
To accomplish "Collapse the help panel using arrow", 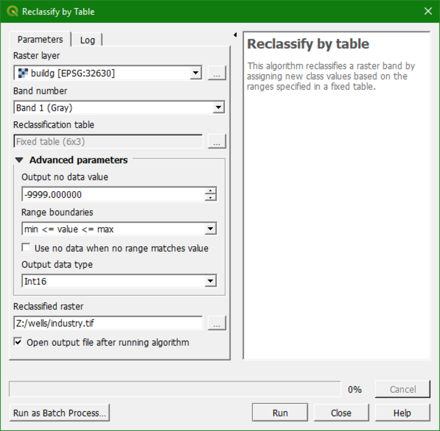I will 235,35.
